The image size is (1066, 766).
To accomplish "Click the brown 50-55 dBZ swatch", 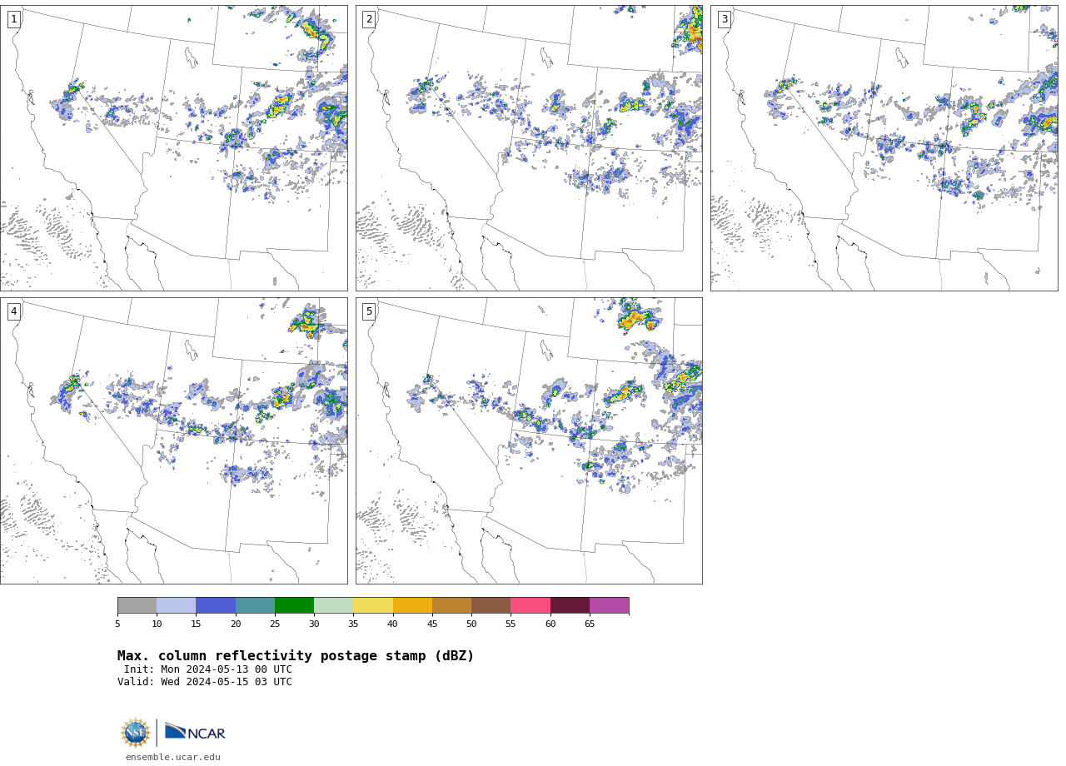I will coord(491,605).
